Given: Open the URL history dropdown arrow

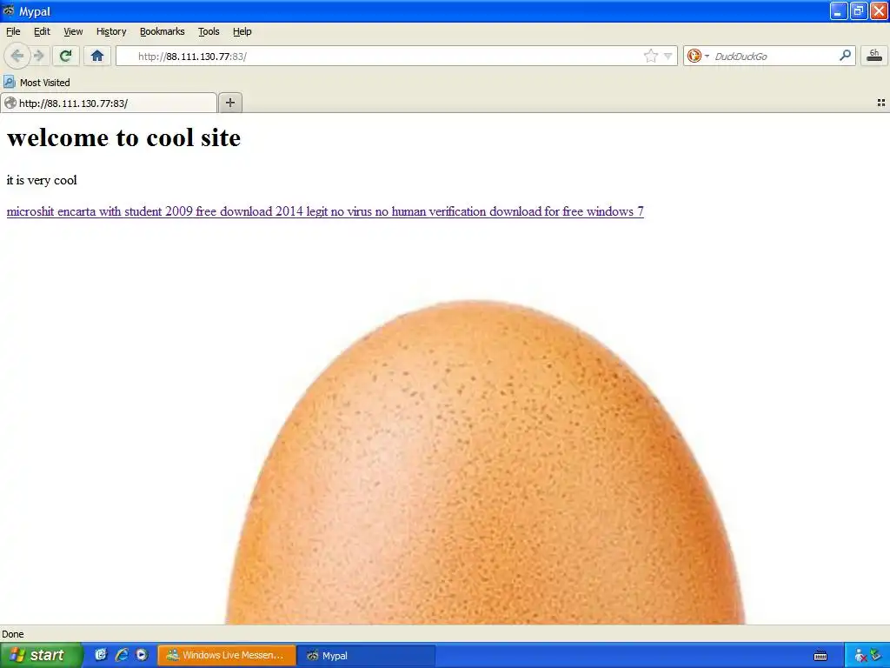Looking at the screenshot, I should tap(668, 56).
